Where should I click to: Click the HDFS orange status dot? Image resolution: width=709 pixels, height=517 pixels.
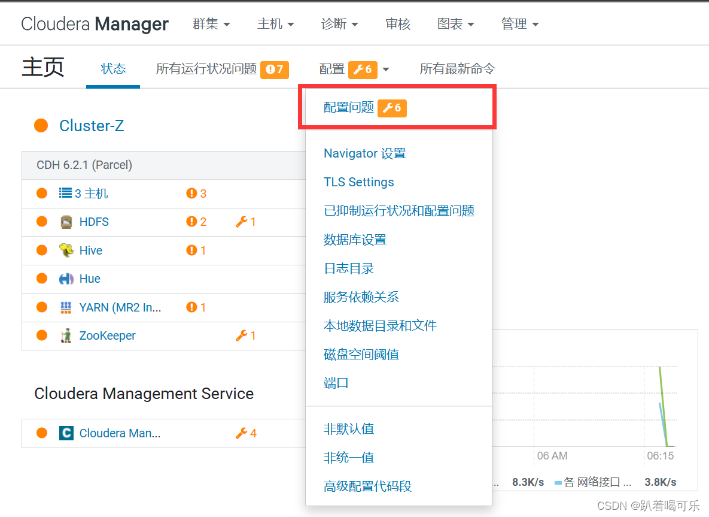tap(42, 222)
